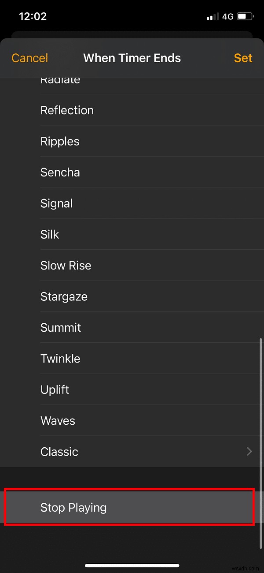Select the Reflection ringtone

click(x=67, y=110)
